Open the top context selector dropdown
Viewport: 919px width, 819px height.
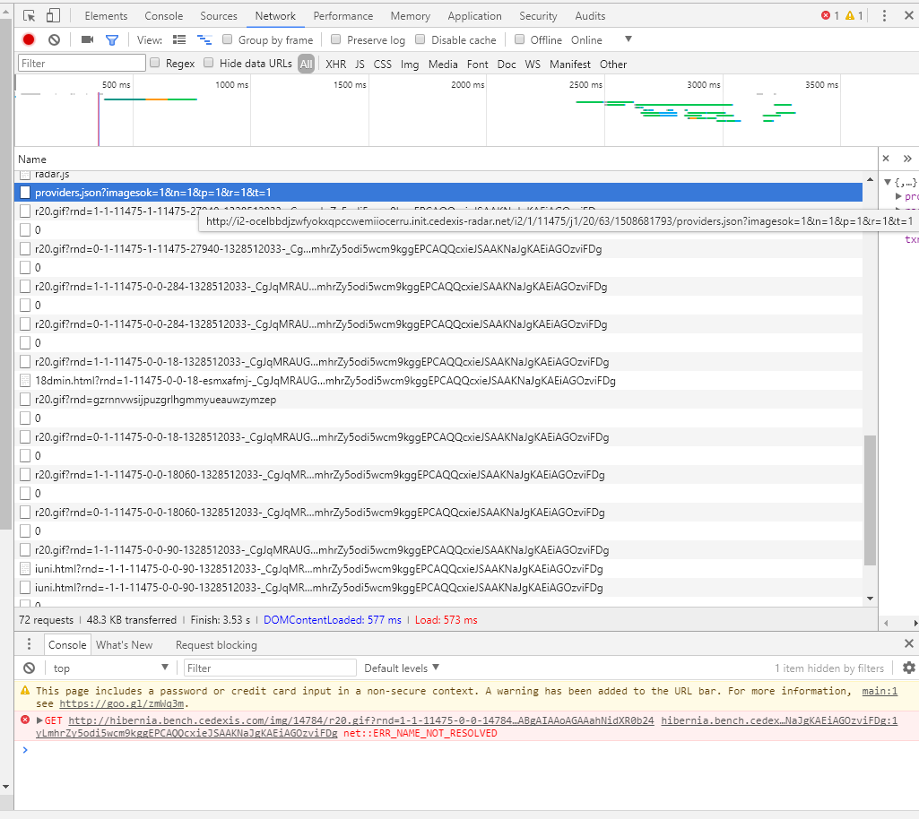tap(110, 668)
